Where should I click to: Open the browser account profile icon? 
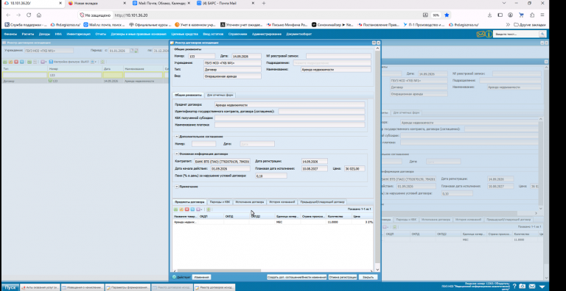[510, 15]
